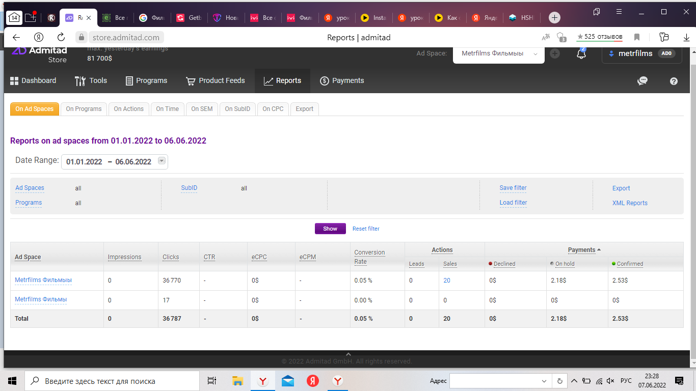This screenshot has height=391, width=696.
Task: Switch to On SubID tab
Action: [x=237, y=109]
